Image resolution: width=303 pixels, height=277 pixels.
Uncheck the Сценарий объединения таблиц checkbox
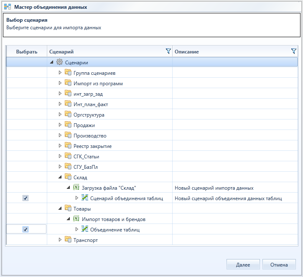pos(25,198)
